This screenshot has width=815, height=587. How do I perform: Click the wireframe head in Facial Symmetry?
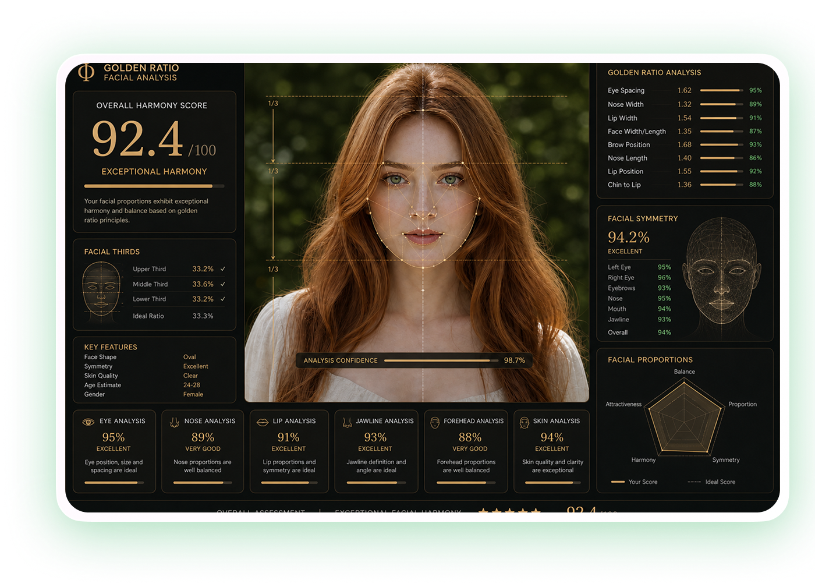point(722,277)
